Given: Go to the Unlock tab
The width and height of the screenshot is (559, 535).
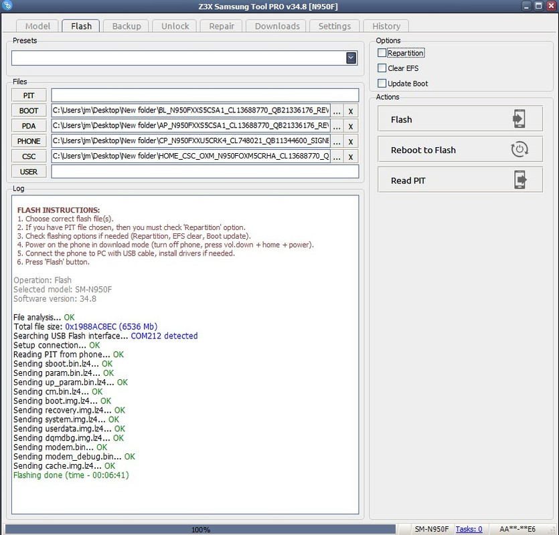Looking at the screenshot, I should 175,26.
